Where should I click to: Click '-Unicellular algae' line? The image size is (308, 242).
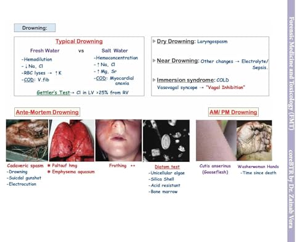[x=166, y=173]
